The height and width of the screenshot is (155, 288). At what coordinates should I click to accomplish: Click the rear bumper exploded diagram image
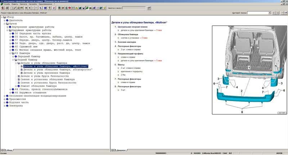click(249, 70)
